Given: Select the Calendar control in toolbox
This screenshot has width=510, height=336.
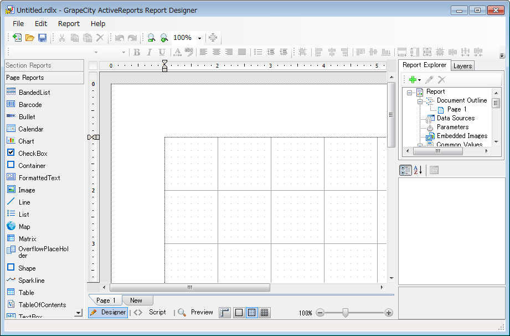Looking at the screenshot, I should tap(25, 129).
